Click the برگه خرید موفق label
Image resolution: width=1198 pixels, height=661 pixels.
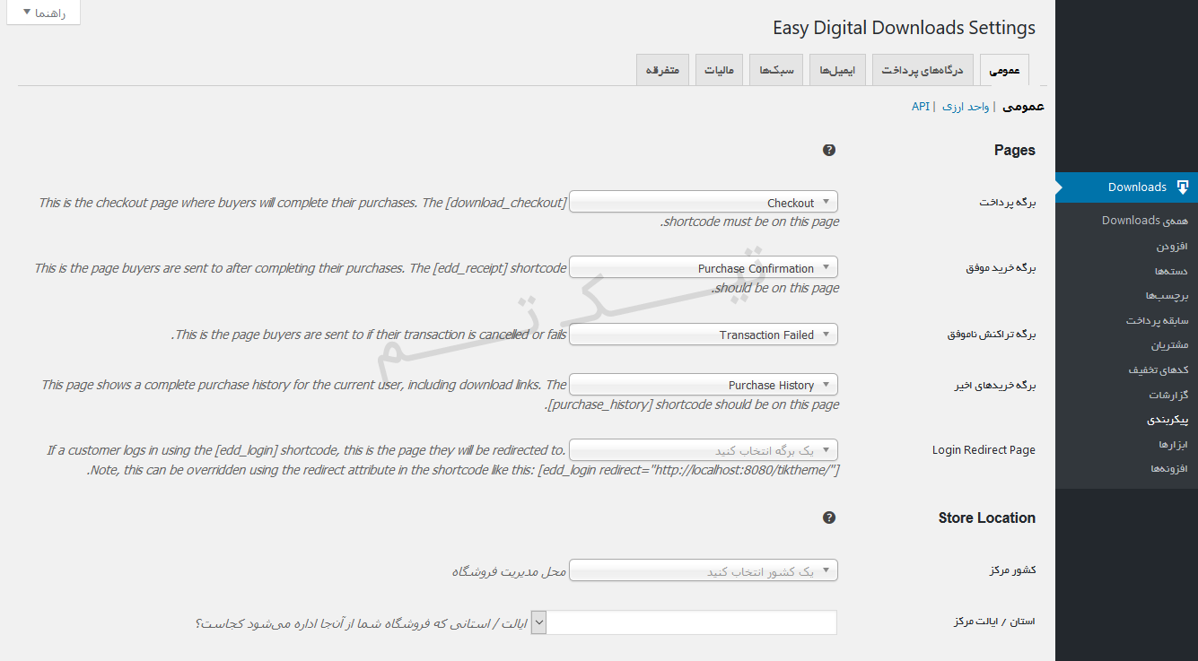pyautogui.click(x=1001, y=268)
